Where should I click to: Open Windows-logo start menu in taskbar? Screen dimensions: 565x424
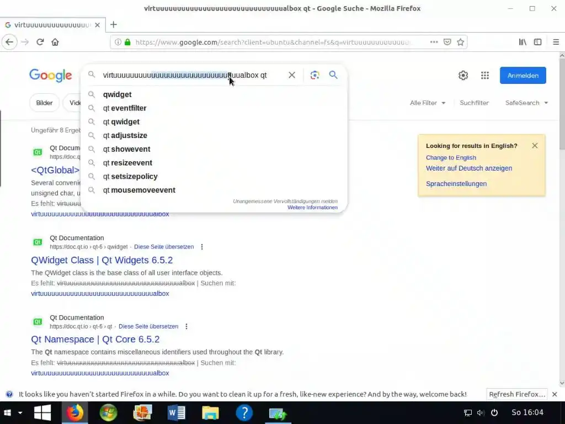coord(42,413)
